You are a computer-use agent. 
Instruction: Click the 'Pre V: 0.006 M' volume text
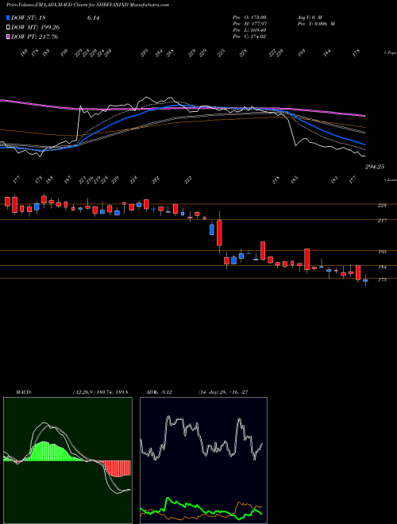tap(316, 24)
